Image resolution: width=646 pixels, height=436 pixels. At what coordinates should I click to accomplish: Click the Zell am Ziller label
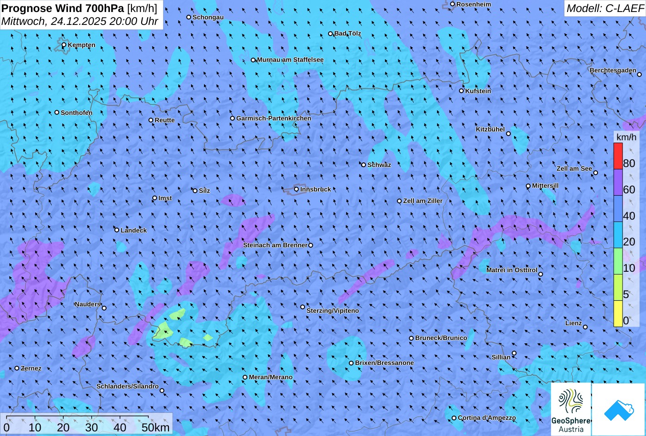423,201
